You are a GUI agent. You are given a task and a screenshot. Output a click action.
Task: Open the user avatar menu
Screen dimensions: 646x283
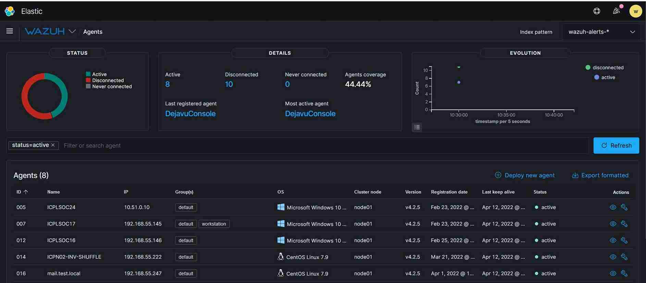[x=636, y=11]
